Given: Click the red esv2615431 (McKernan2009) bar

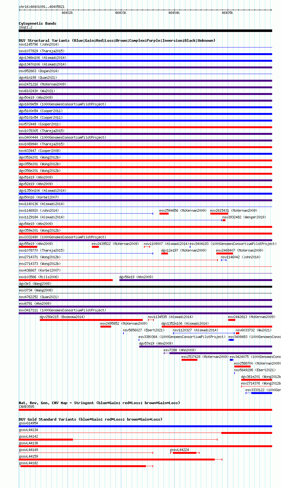Looking at the screenshot, I should (219, 214).
